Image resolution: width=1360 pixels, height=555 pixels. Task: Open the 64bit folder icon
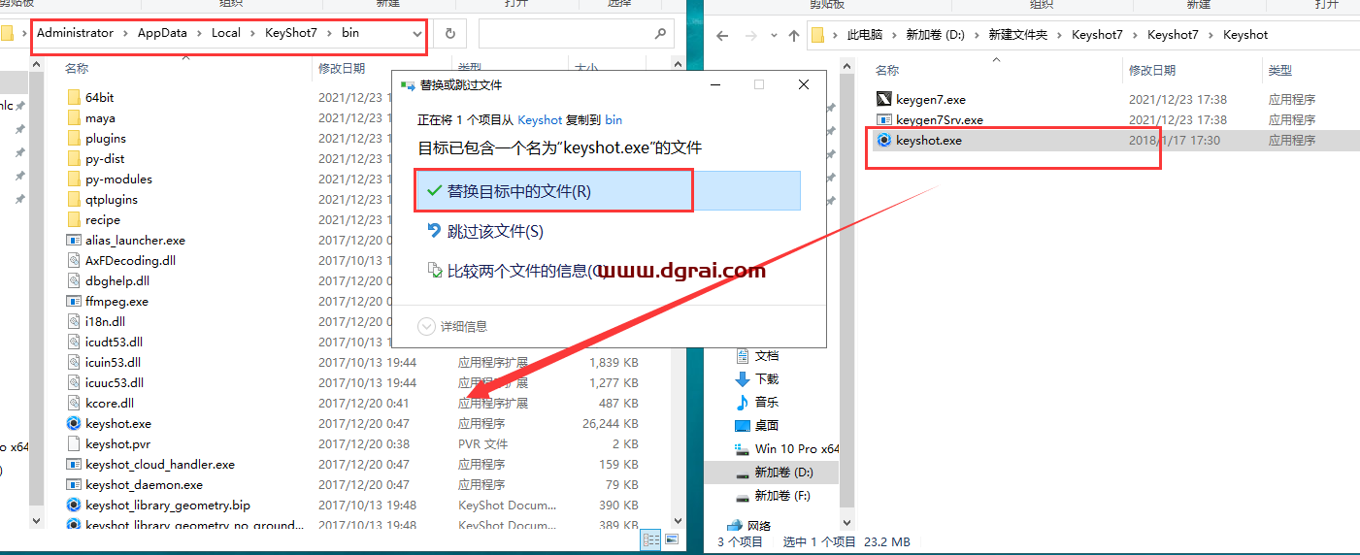click(x=74, y=97)
